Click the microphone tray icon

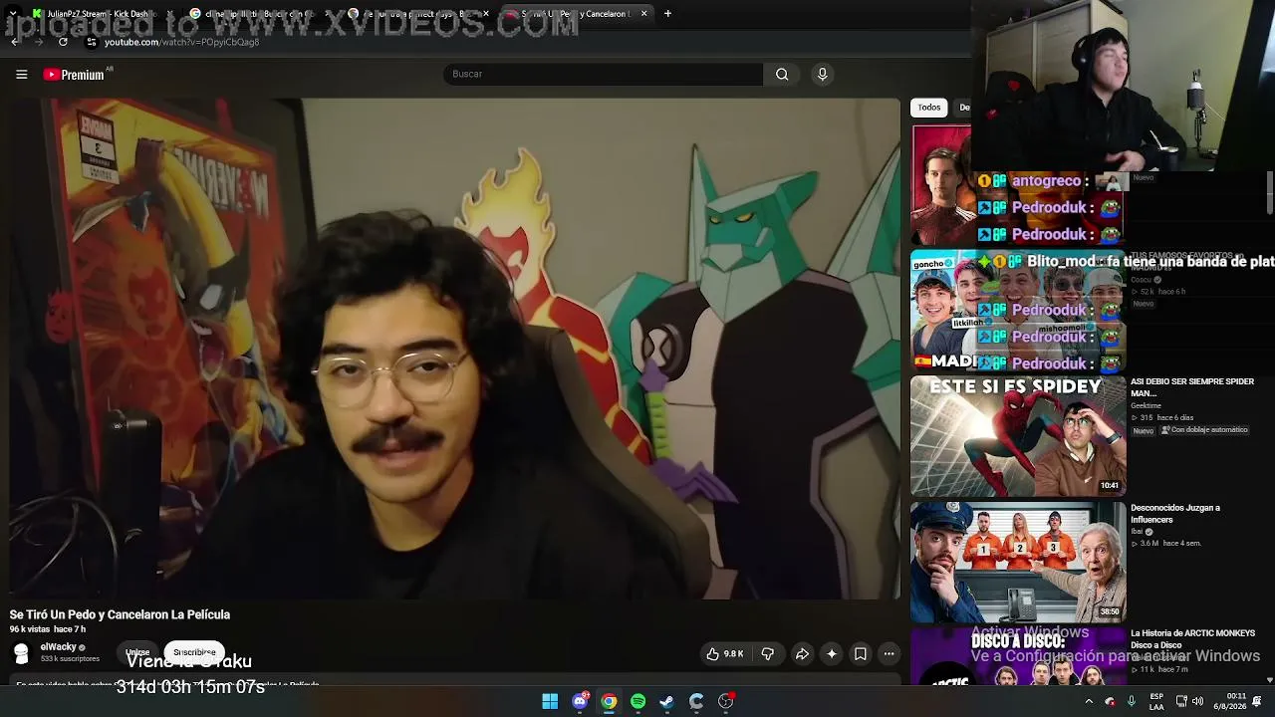tap(1131, 702)
